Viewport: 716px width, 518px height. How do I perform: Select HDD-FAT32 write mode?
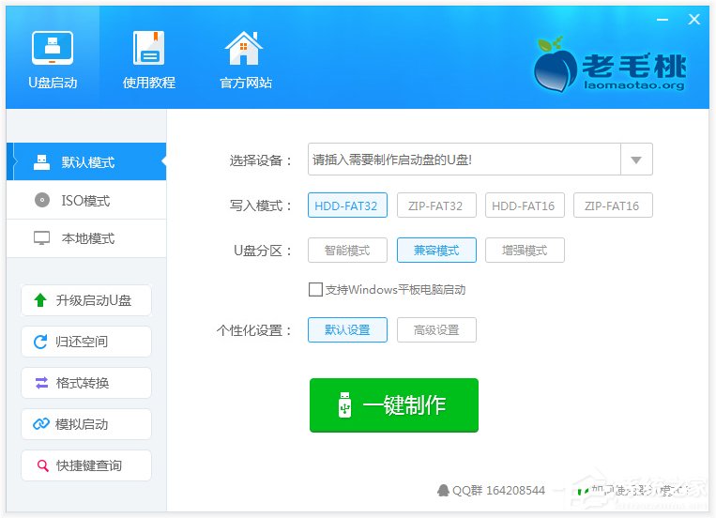347,206
